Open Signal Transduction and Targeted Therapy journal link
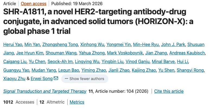This screenshot has width=210, height=109. [x=45, y=91]
